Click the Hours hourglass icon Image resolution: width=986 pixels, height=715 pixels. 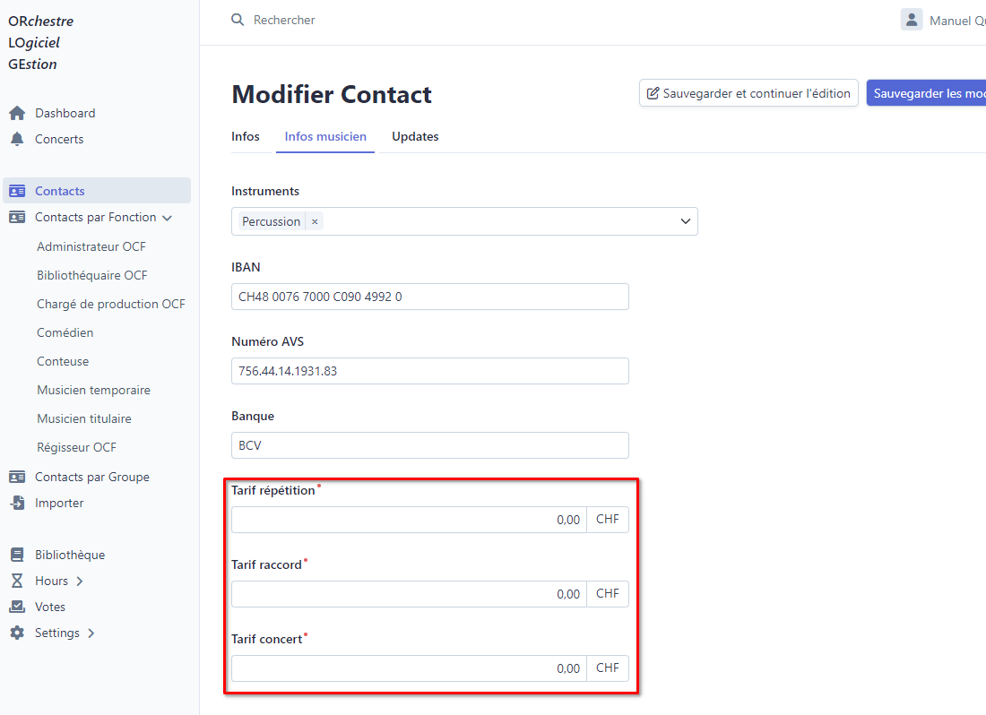click(17, 581)
